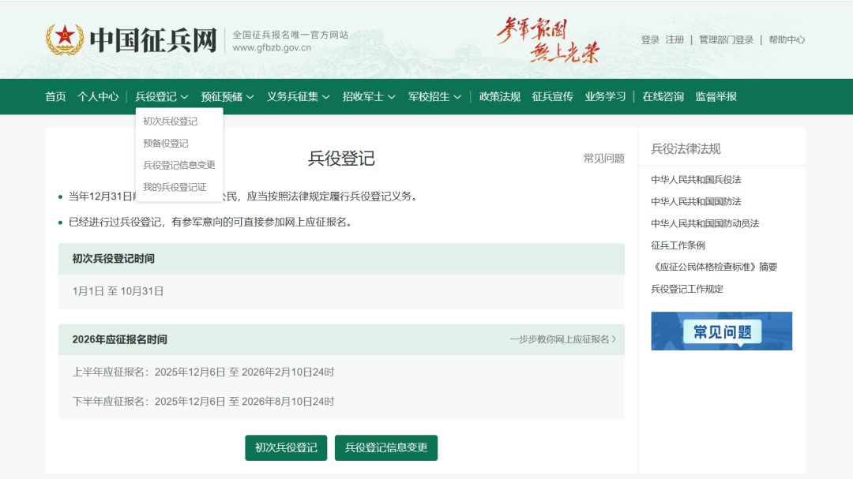
Task: Expand the 义务兵征集 dropdown menu
Action: click(298, 97)
